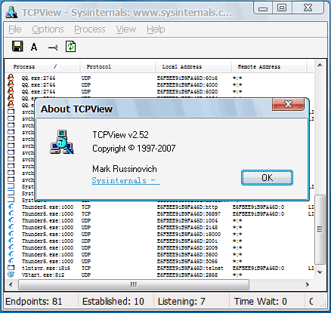Click the local address ending in :6020
The image size is (331, 313).
(x=187, y=92)
